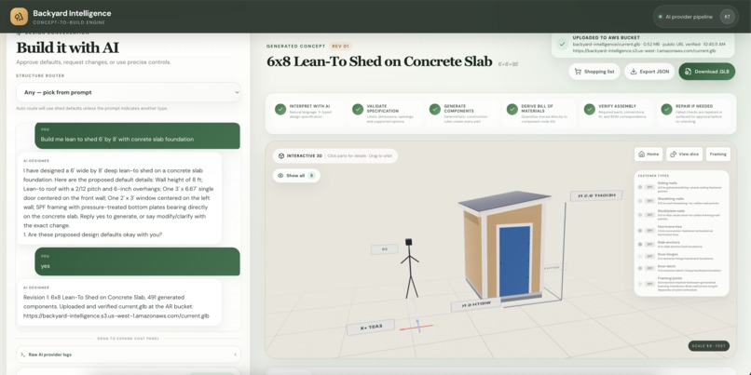Click the Repair If Needed step checkmark
The width and height of the screenshot is (751, 375).
[x=666, y=110]
